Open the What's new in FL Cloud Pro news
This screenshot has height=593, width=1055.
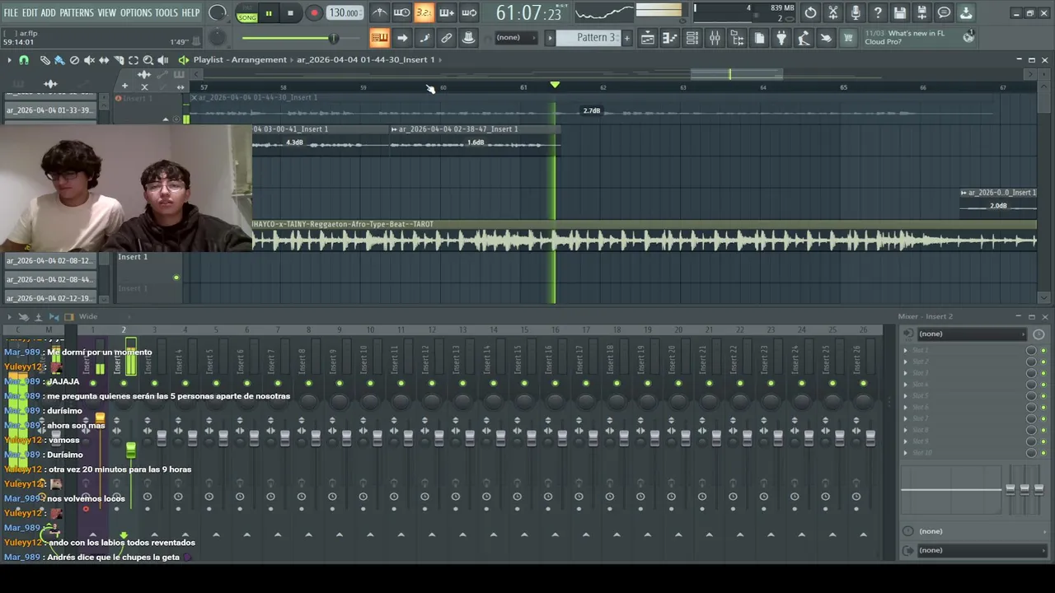tap(919, 38)
